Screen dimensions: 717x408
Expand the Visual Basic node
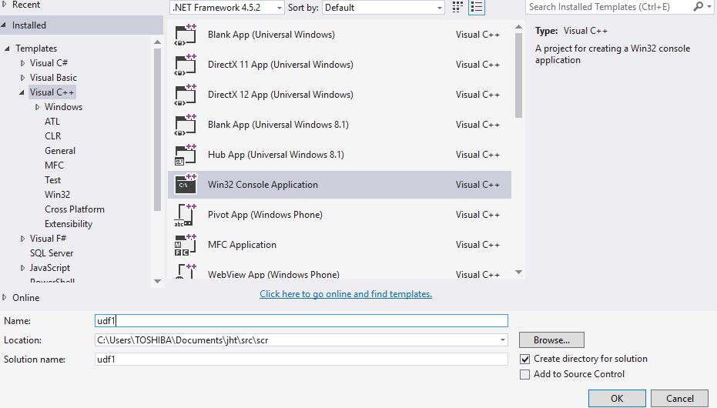pyautogui.click(x=22, y=78)
